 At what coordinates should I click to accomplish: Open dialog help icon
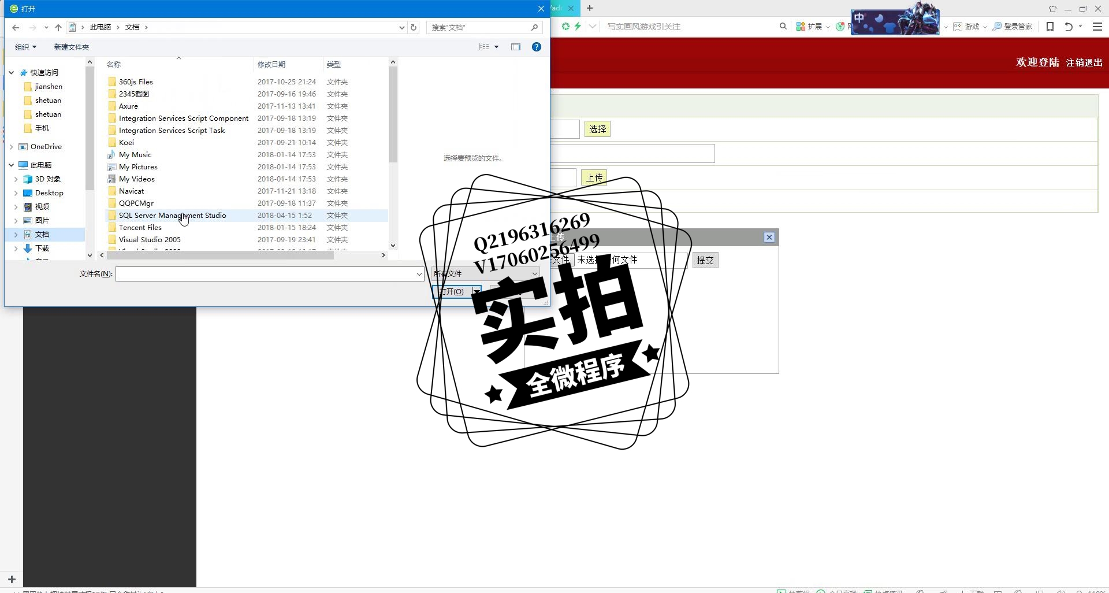(537, 47)
